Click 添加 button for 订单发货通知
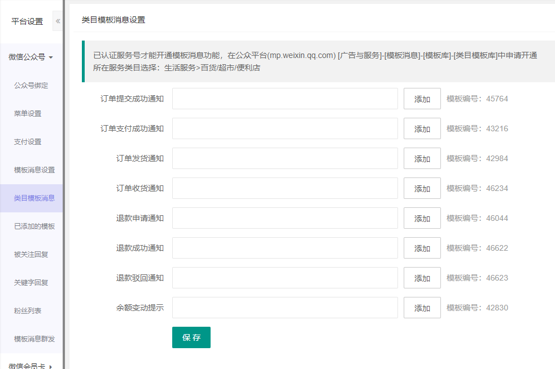 (x=422, y=159)
